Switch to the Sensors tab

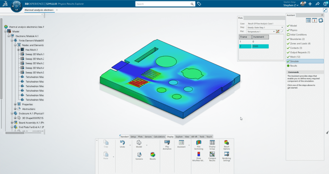point(148,137)
